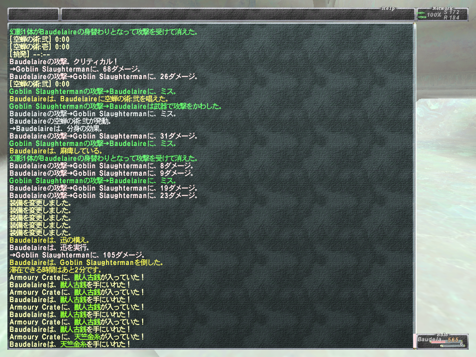This screenshot has width=476, height=357.
Task: Open the Help label in top bar
Action: pos(388,8)
